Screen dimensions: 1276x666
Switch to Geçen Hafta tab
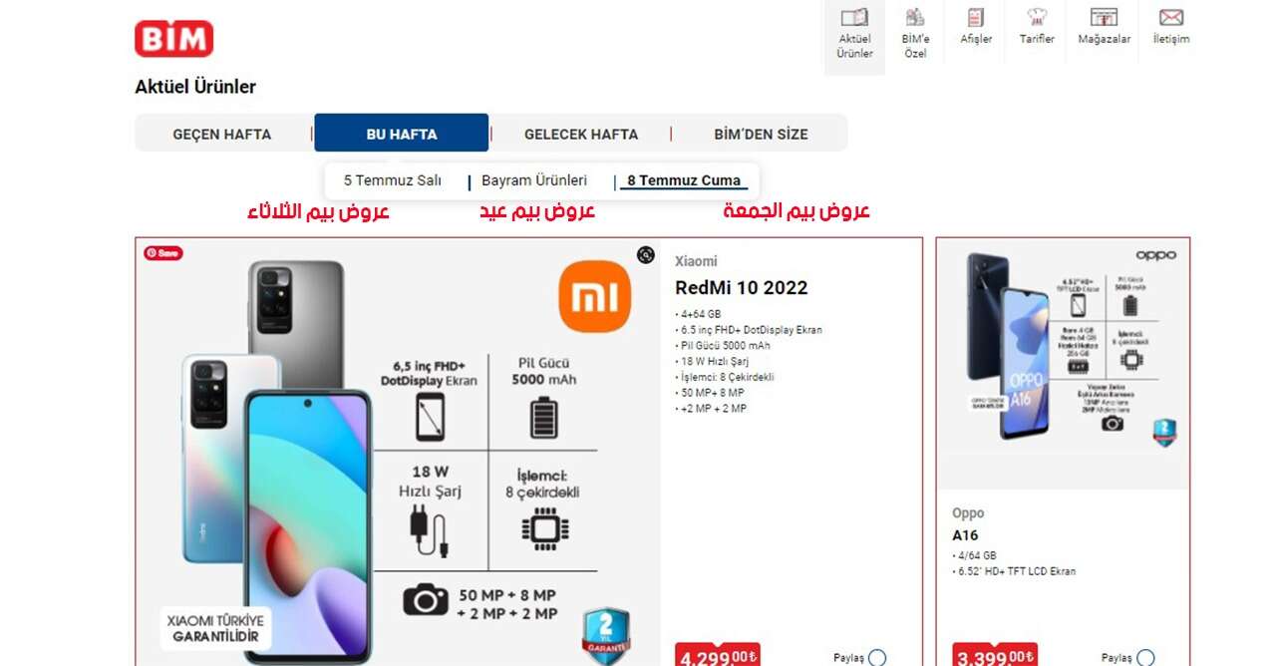coord(222,134)
